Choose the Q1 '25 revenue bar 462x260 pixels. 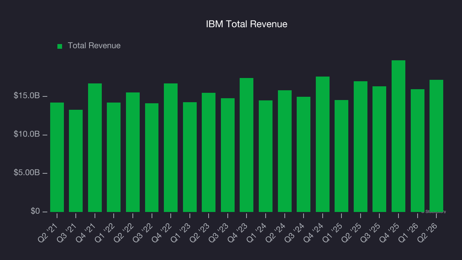point(341,156)
